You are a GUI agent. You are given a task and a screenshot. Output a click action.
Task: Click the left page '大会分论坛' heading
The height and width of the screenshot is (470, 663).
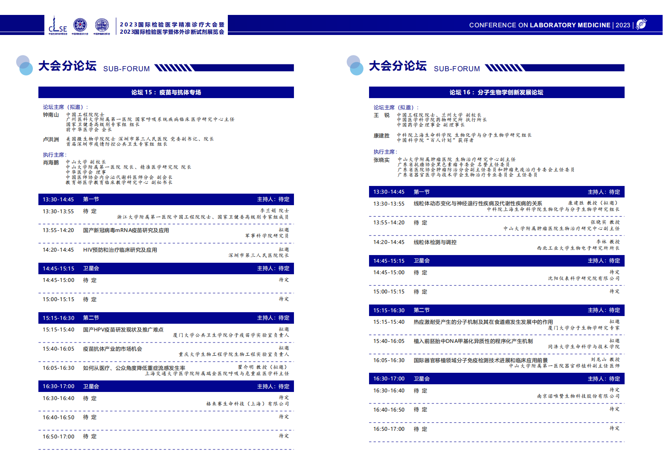(x=67, y=66)
